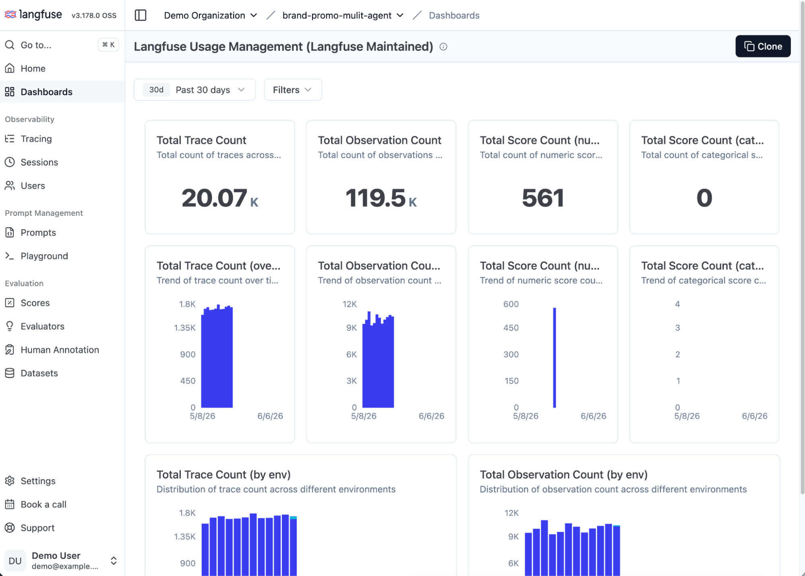
Task: Click the Clone button
Action: pyautogui.click(x=763, y=46)
